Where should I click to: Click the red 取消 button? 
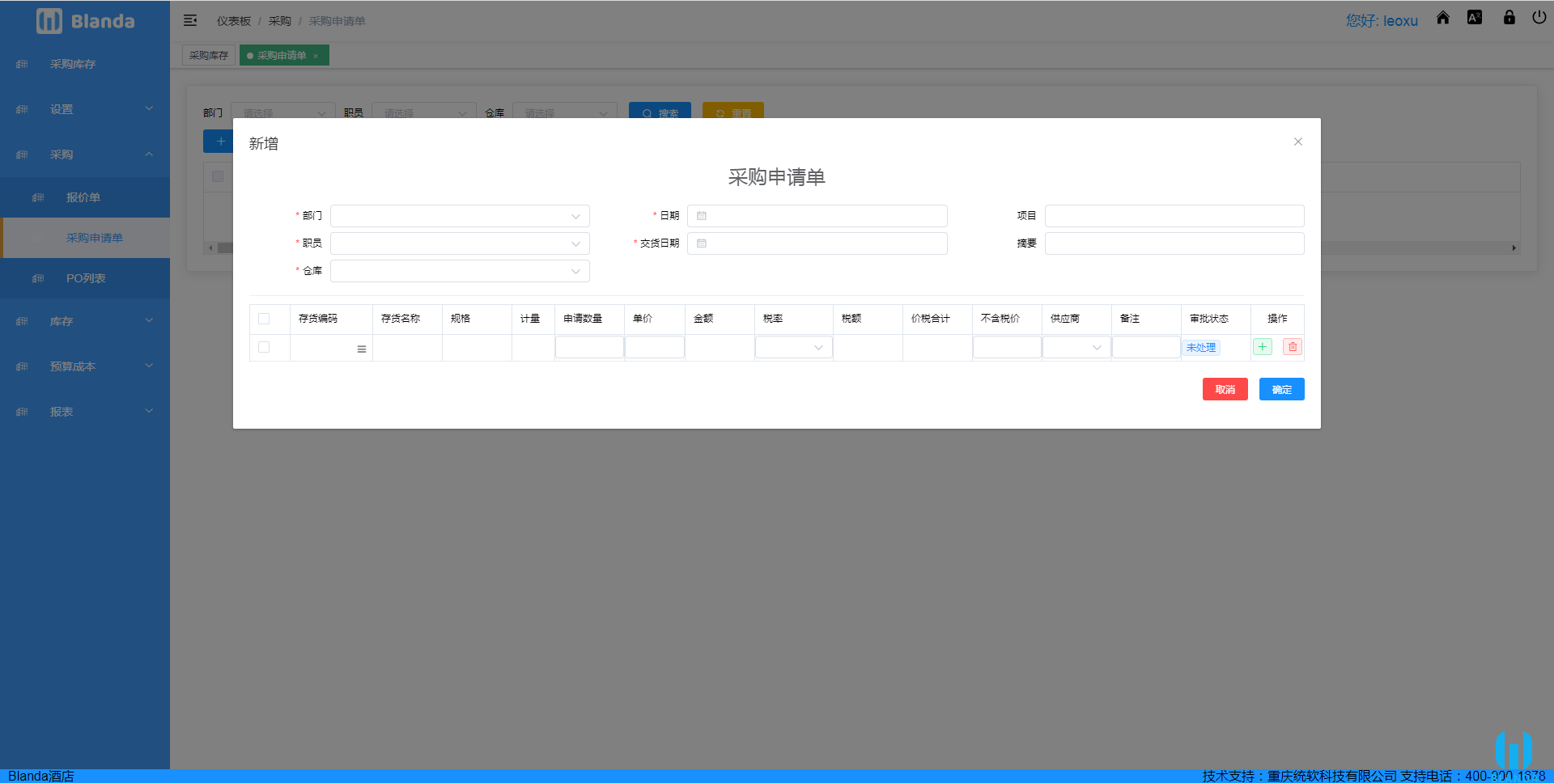click(1225, 389)
